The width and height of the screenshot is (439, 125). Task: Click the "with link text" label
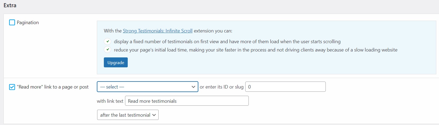tap(110, 101)
